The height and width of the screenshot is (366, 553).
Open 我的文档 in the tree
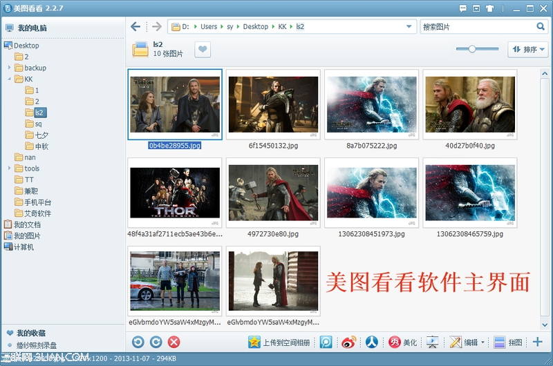click(22, 224)
